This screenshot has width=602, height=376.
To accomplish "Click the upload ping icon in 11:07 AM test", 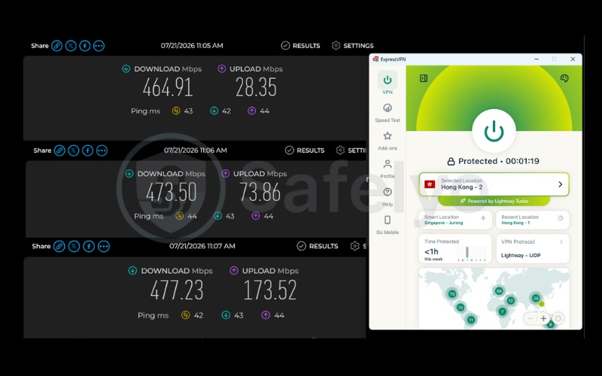I will (x=266, y=315).
